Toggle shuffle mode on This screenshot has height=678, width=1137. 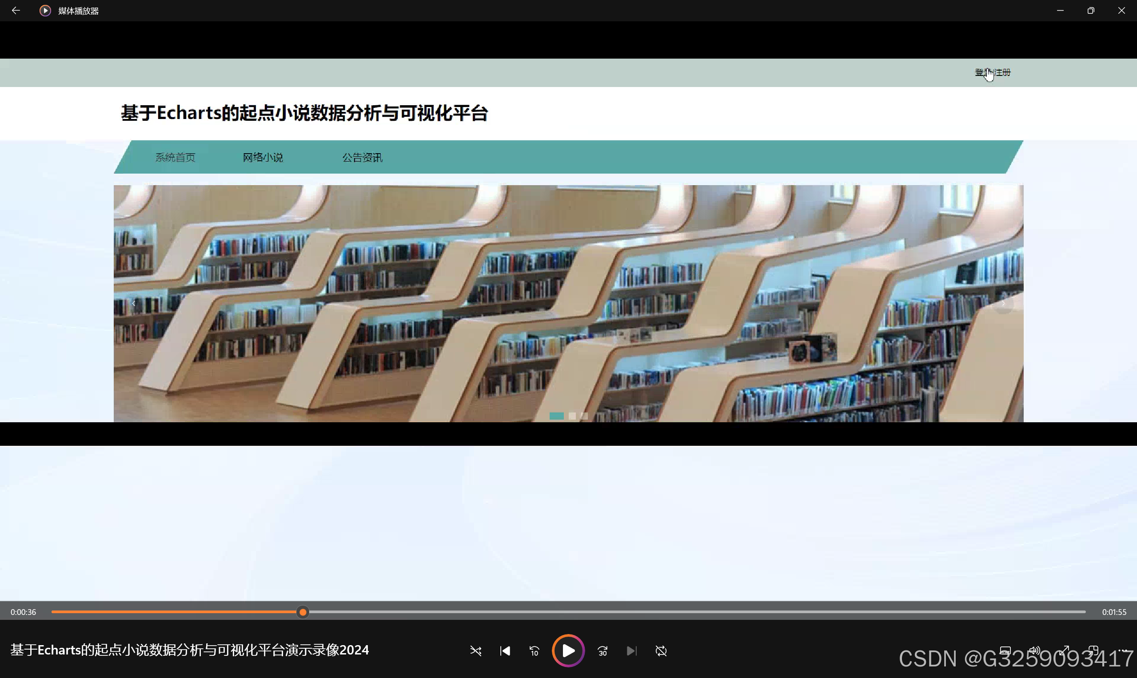(475, 650)
